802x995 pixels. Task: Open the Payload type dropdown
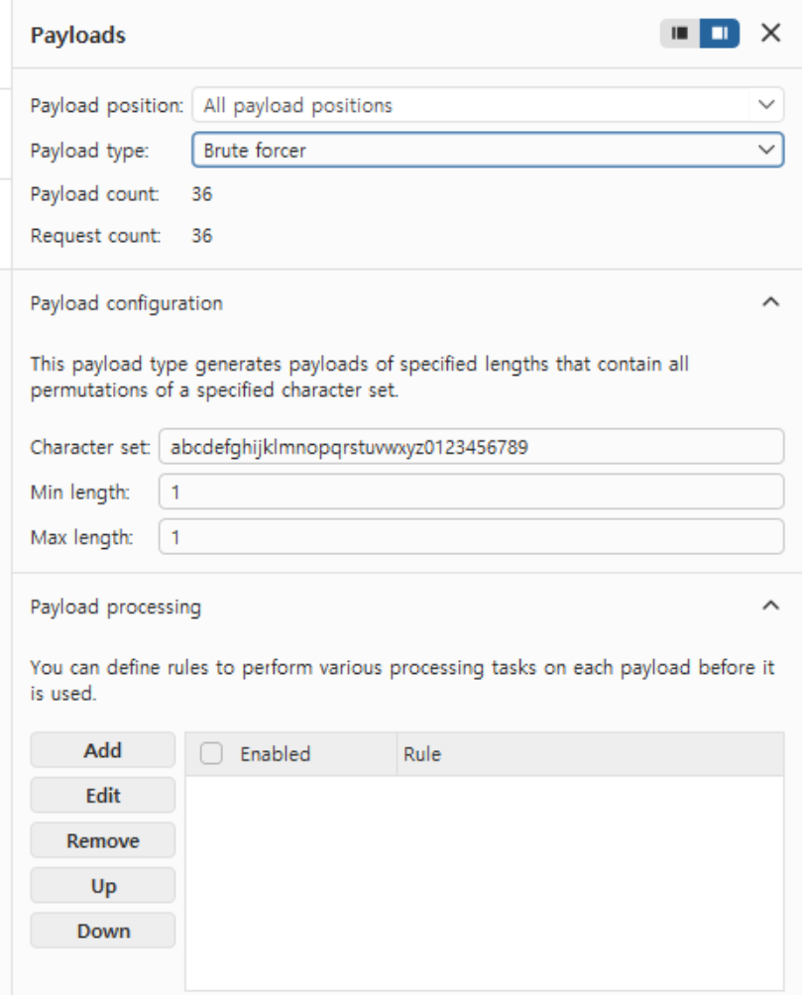(x=488, y=151)
